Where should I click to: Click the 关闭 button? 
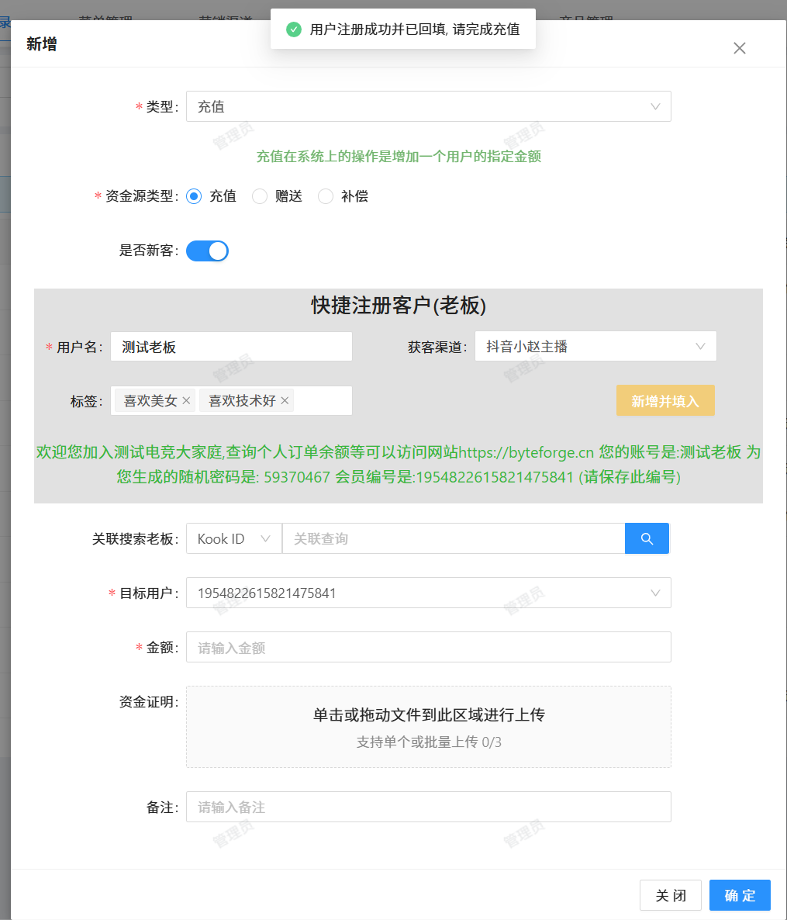point(671,895)
